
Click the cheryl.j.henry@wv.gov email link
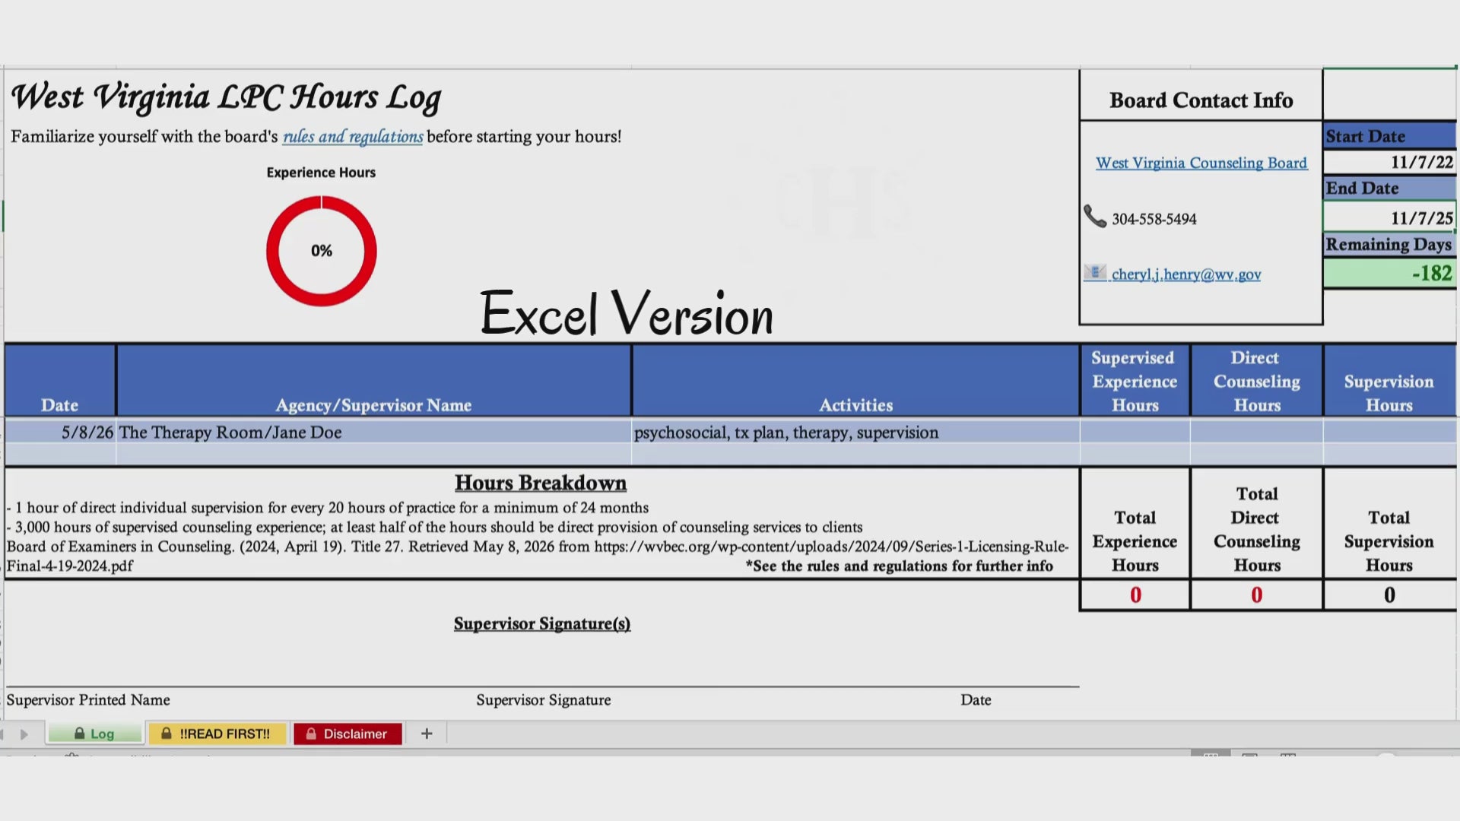tap(1186, 274)
